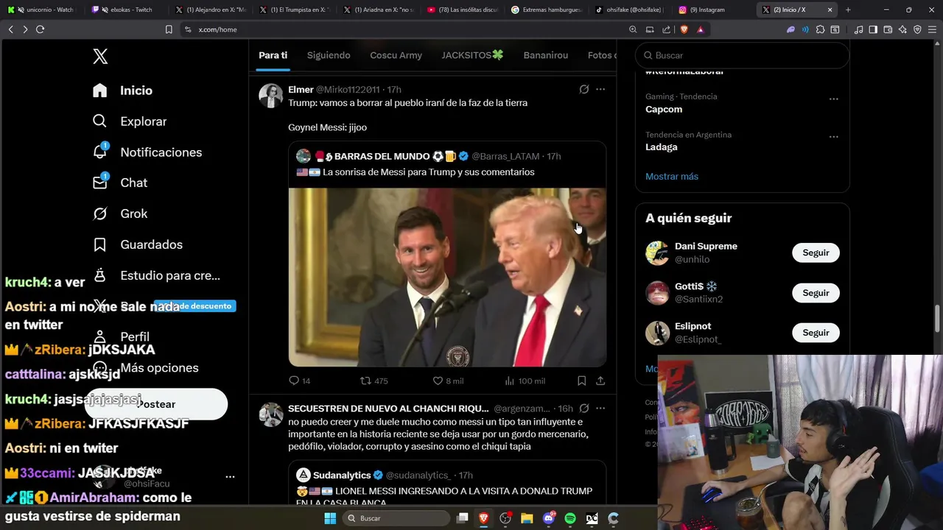Screen dimensions: 943x530
Task: Switch to the JACKSITOS tab
Action: [473, 55]
